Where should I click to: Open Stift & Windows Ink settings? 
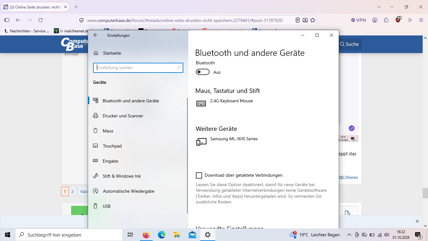[x=138, y=176]
